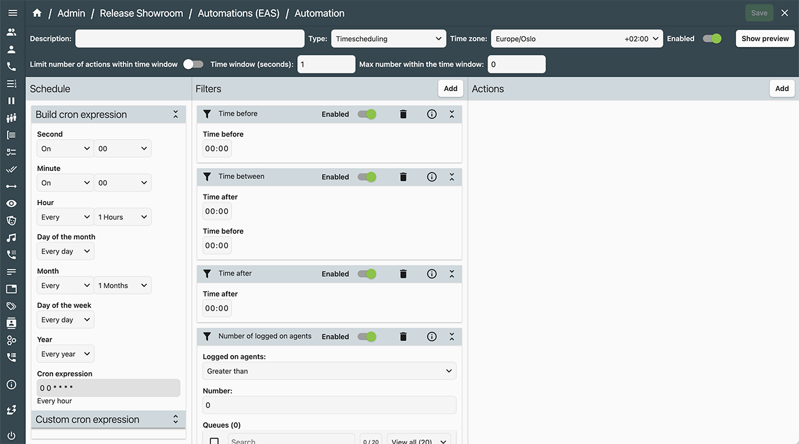Click the music note sidebar icon
The height and width of the screenshot is (444, 799).
coord(11,238)
